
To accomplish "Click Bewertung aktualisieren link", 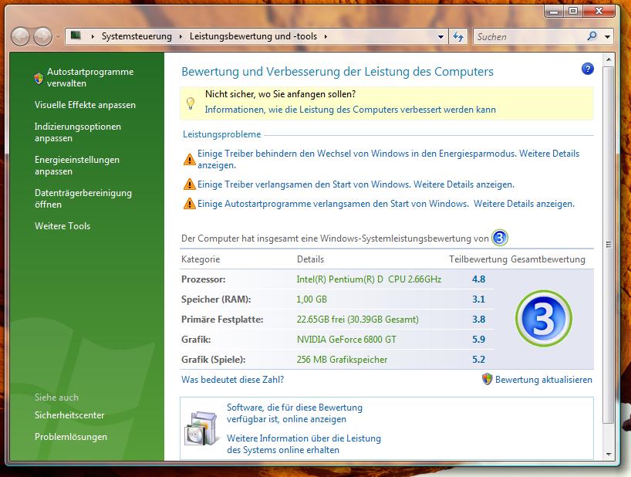I will point(543,380).
